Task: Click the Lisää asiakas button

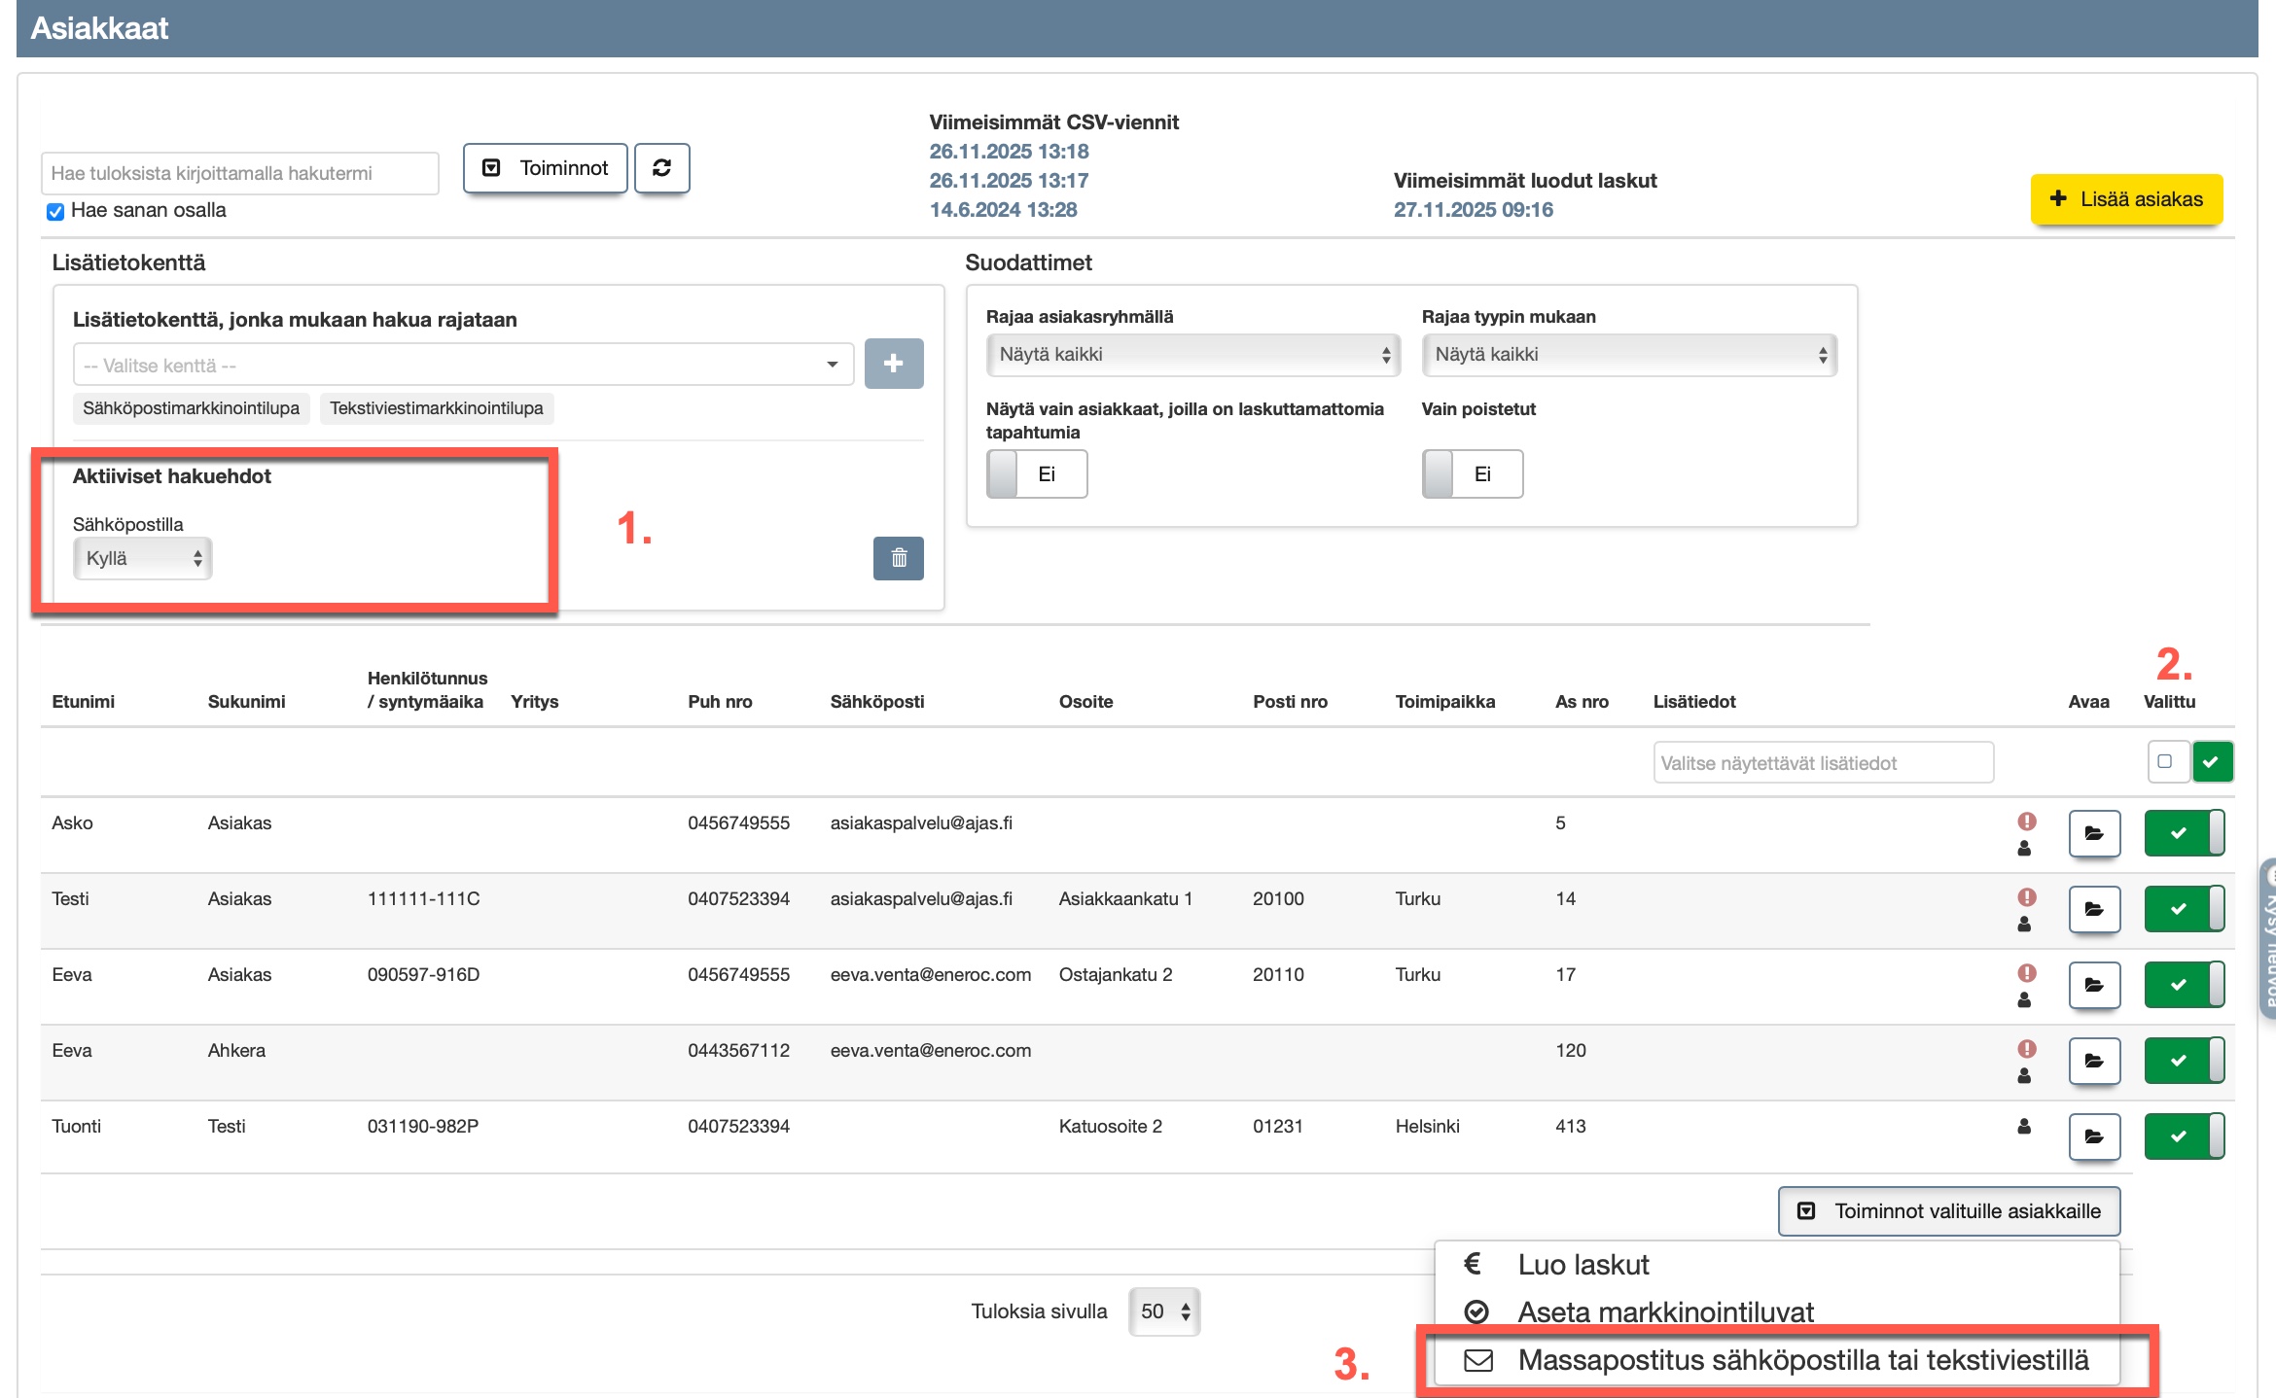Action: 2125,199
